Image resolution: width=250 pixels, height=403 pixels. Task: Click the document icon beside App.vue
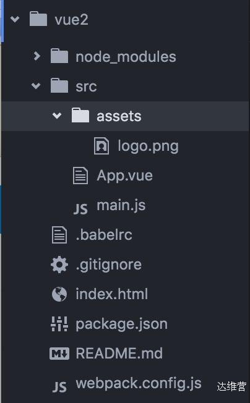[x=80, y=176]
